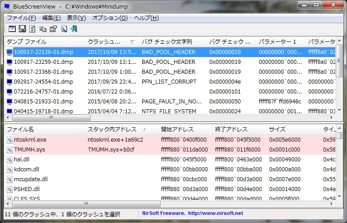Click the TMUMH.sys+b0cf stack address
Viewport: 347px width, 223px height.
111,150
